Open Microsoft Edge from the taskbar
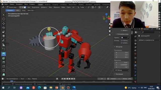Viewport: 161px width, 90px height. 39,88
